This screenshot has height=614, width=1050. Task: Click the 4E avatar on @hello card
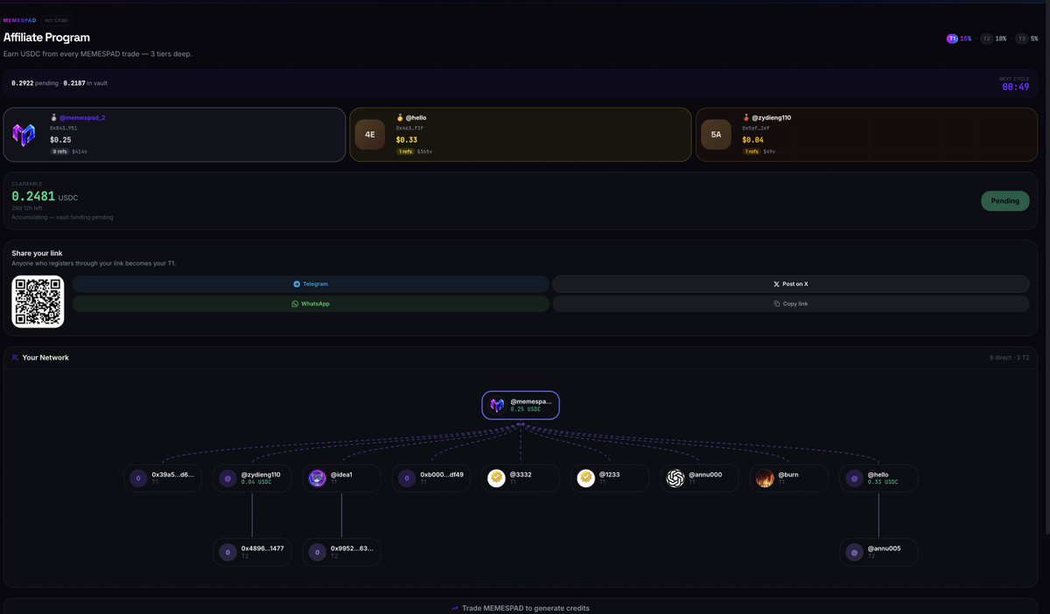point(369,135)
